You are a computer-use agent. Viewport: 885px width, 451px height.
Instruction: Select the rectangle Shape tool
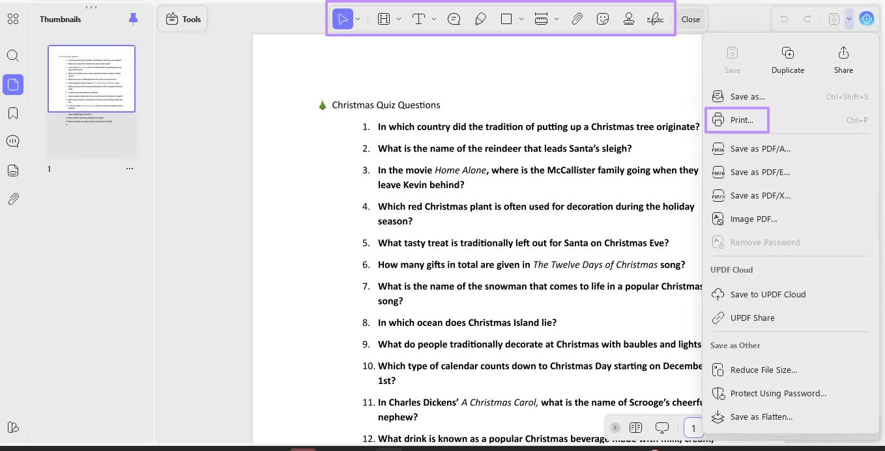click(x=507, y=19)
